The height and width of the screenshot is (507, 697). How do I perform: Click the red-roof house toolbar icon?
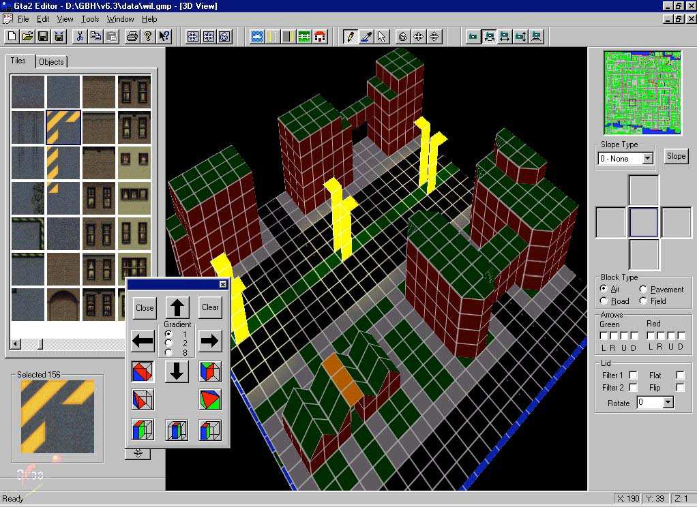pyautogui.click(x=320, y=36)
